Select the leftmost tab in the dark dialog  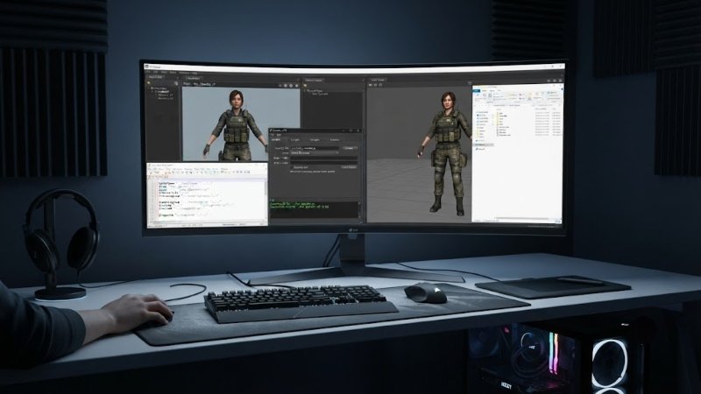coord(277,140)
